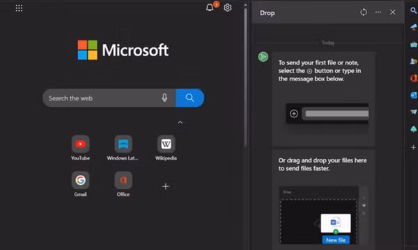This screenshot has width=418, height=250.
Task: Open the sidebar Outlook icon
Action: (413, 95)
